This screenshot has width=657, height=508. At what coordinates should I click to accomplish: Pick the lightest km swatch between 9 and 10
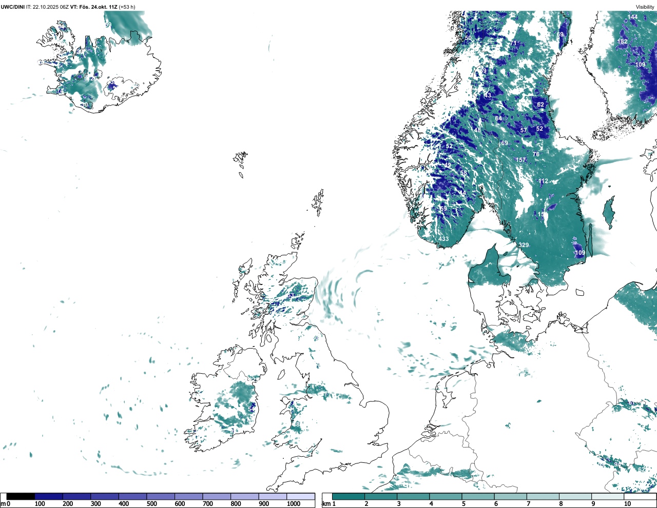[x=608, y=496]
